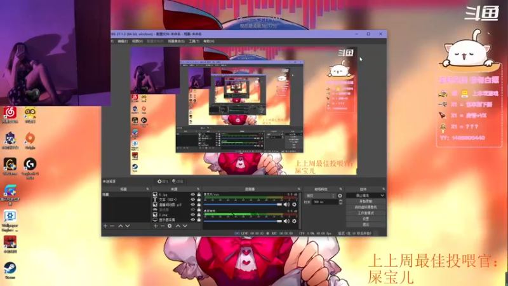Unlock the 2.png source

click(x=199, y=215)
